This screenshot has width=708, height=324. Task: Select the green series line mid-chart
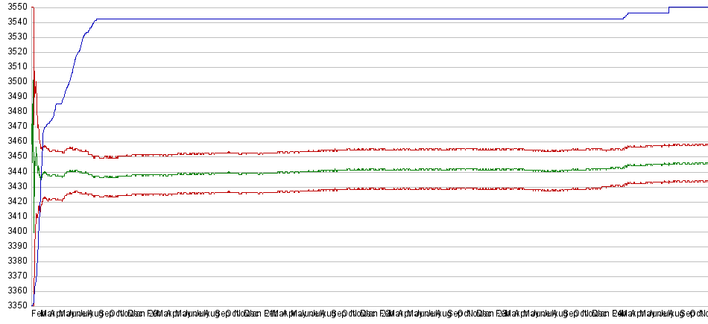[358, 171]
